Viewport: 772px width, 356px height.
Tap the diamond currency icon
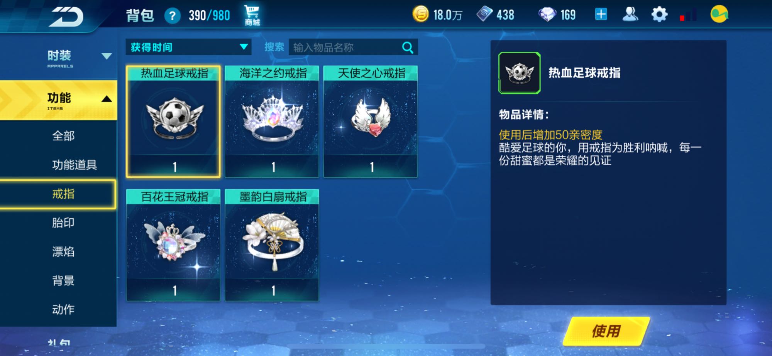click(547, 15)
